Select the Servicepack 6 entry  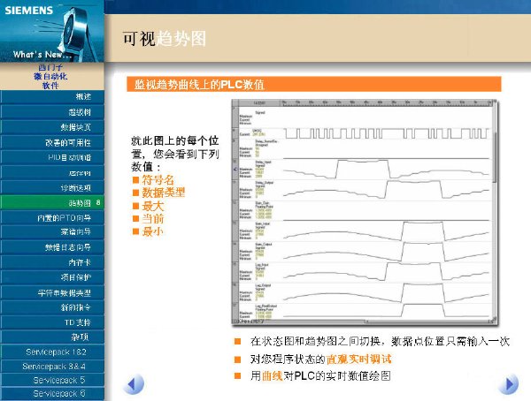pos(52,394)
